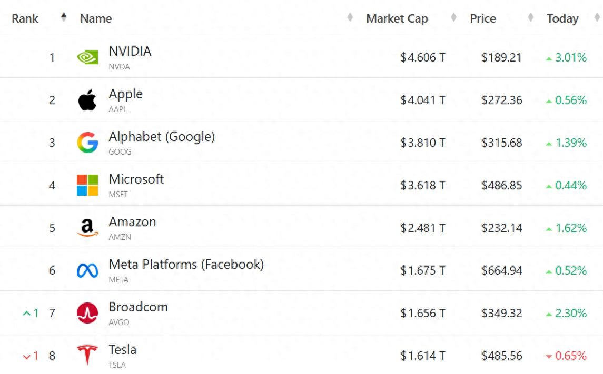
Task: Sort by Market Cap column arrows
Action: (x=454, y=18)
